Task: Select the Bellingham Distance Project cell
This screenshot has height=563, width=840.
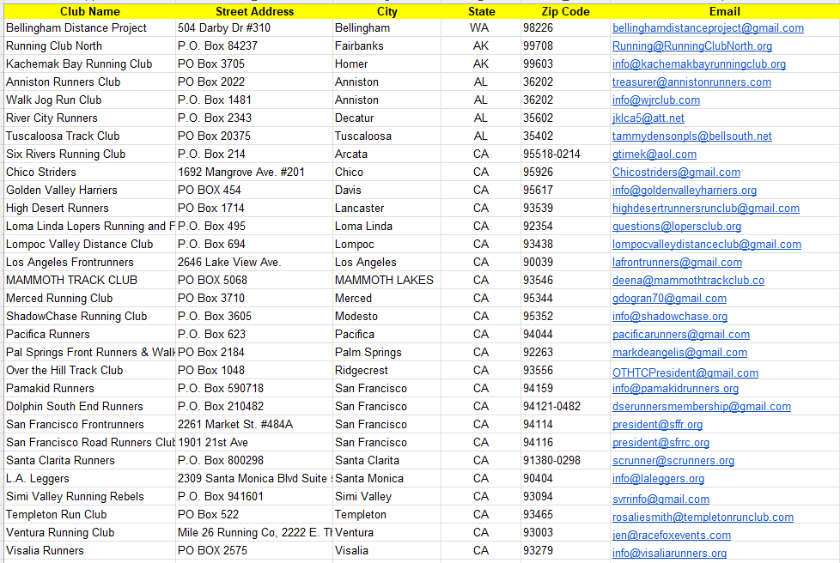Action: point(90,27)
